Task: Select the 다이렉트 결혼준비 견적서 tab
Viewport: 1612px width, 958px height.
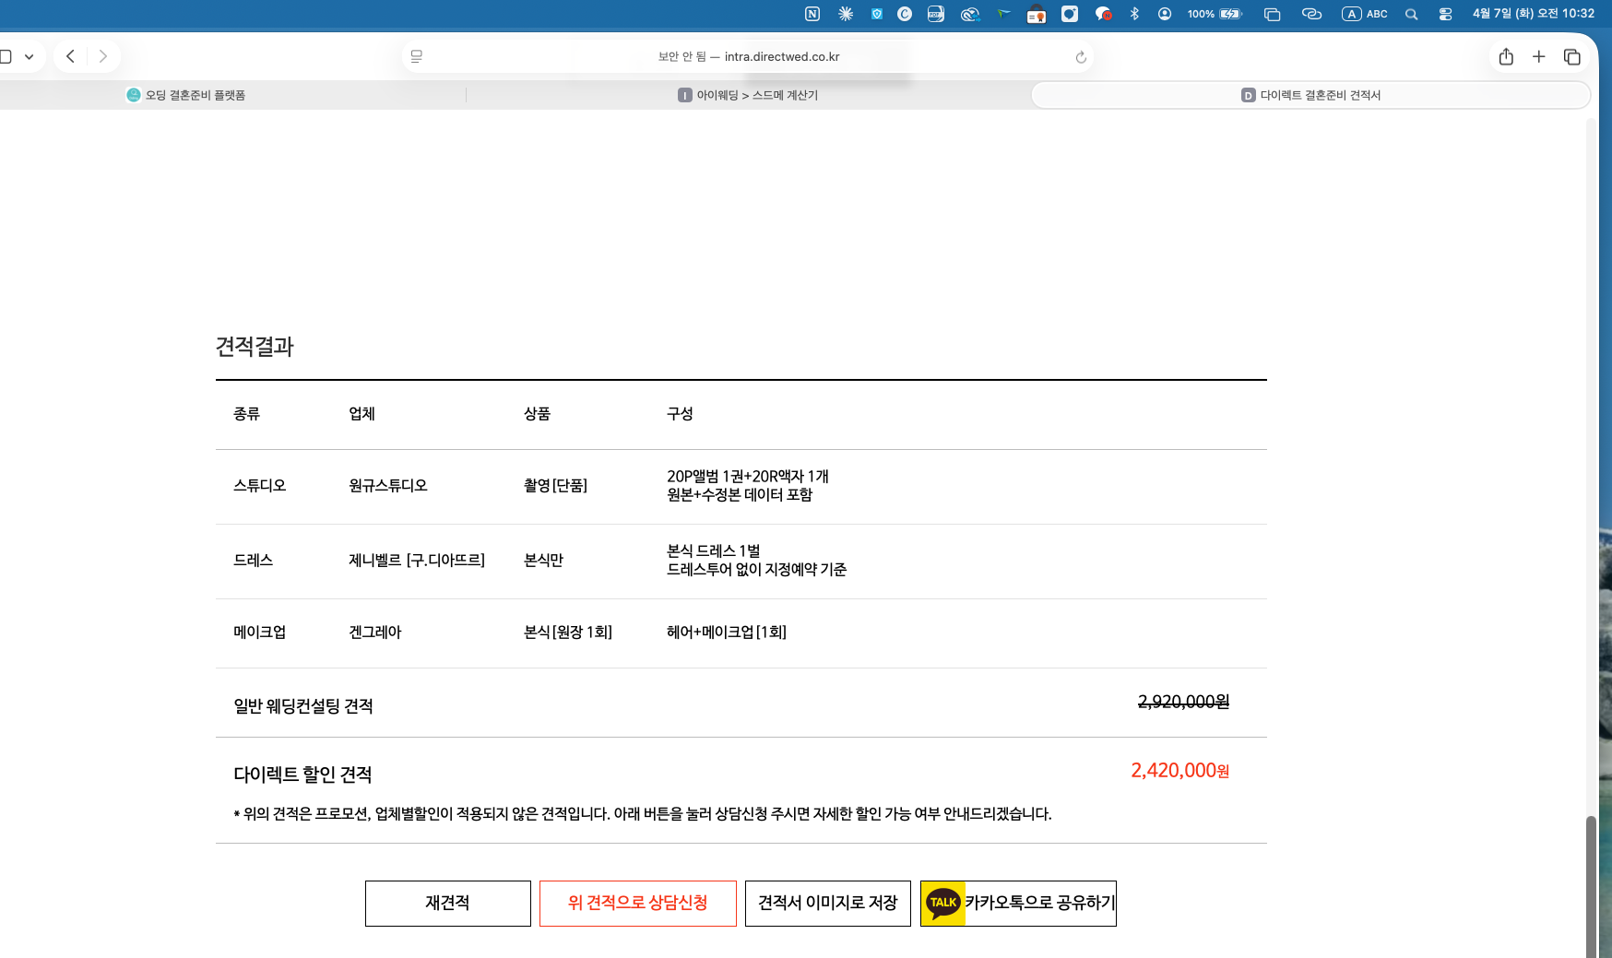Action: [1310, 94]
